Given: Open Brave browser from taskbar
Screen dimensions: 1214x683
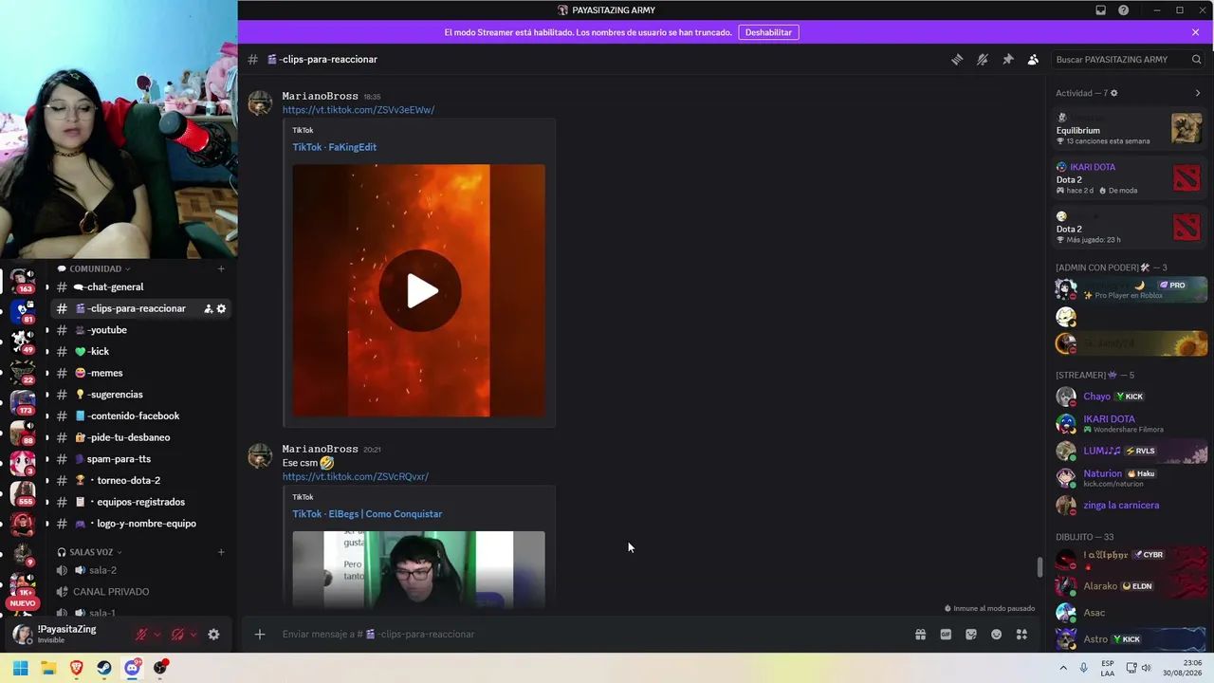Looking at the screenshot, I should click(x=76, y=668).
